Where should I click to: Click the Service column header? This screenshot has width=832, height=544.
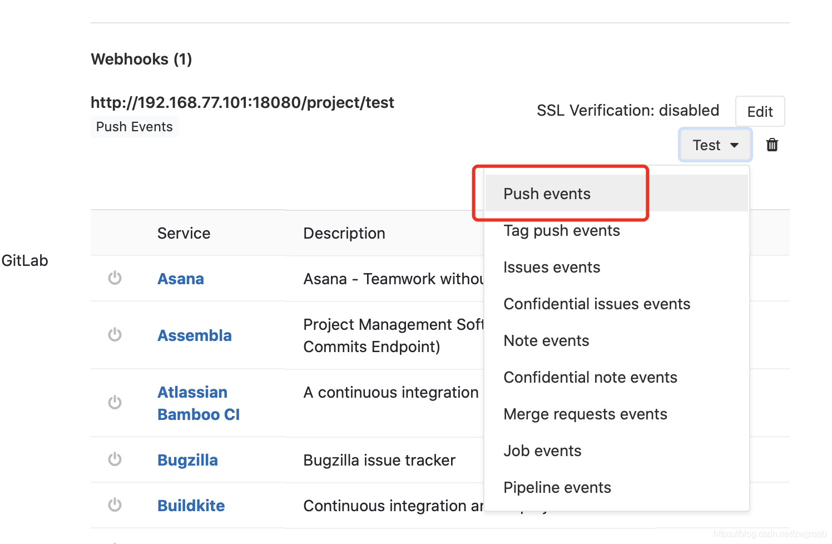coord(184,233)
